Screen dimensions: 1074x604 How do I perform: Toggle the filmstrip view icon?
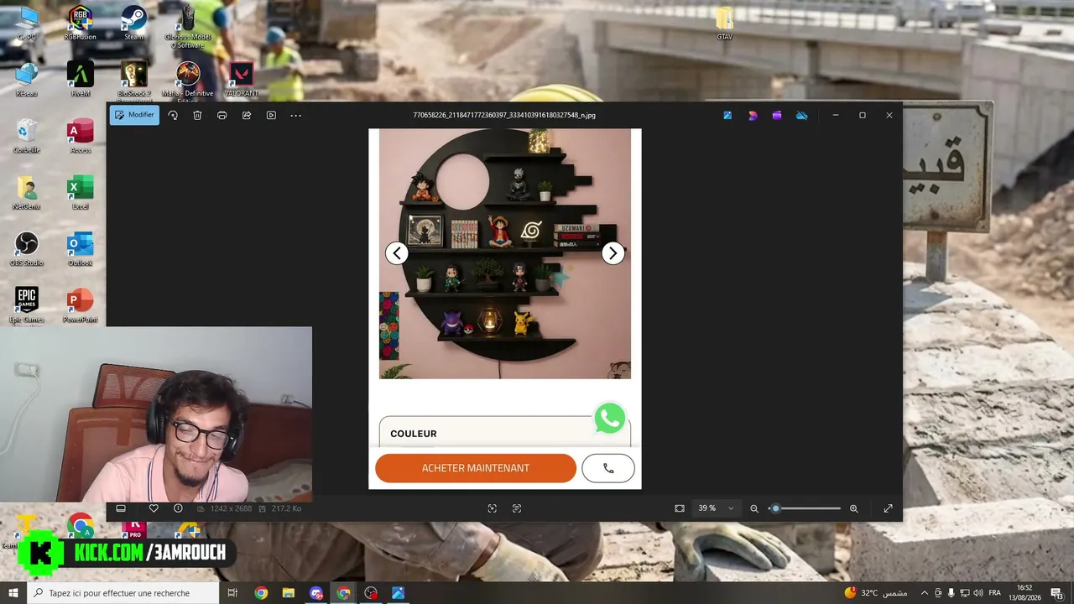tap(121, 508)
